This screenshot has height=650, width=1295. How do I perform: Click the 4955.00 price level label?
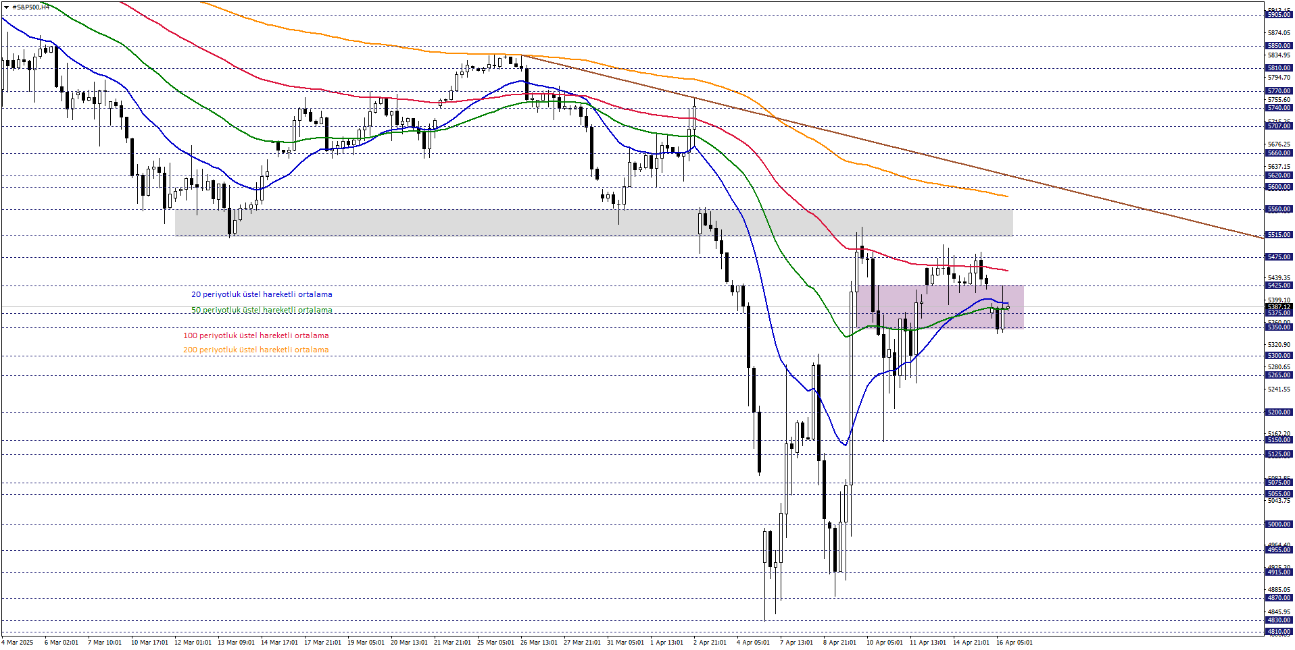[1279, 550]
